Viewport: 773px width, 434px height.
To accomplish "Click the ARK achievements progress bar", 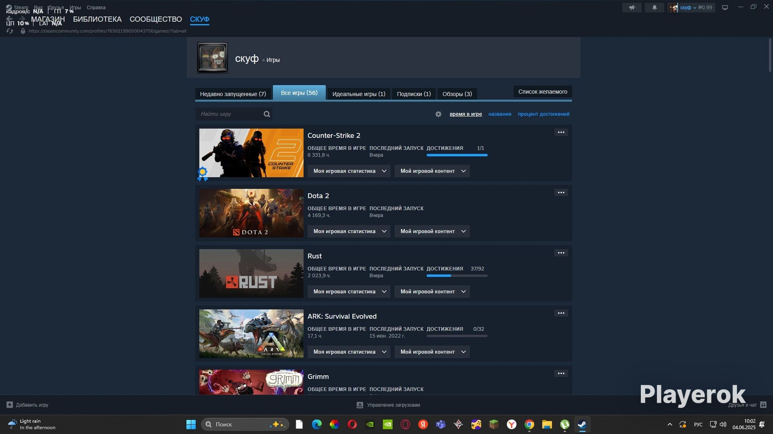I will tap(457, 336).
